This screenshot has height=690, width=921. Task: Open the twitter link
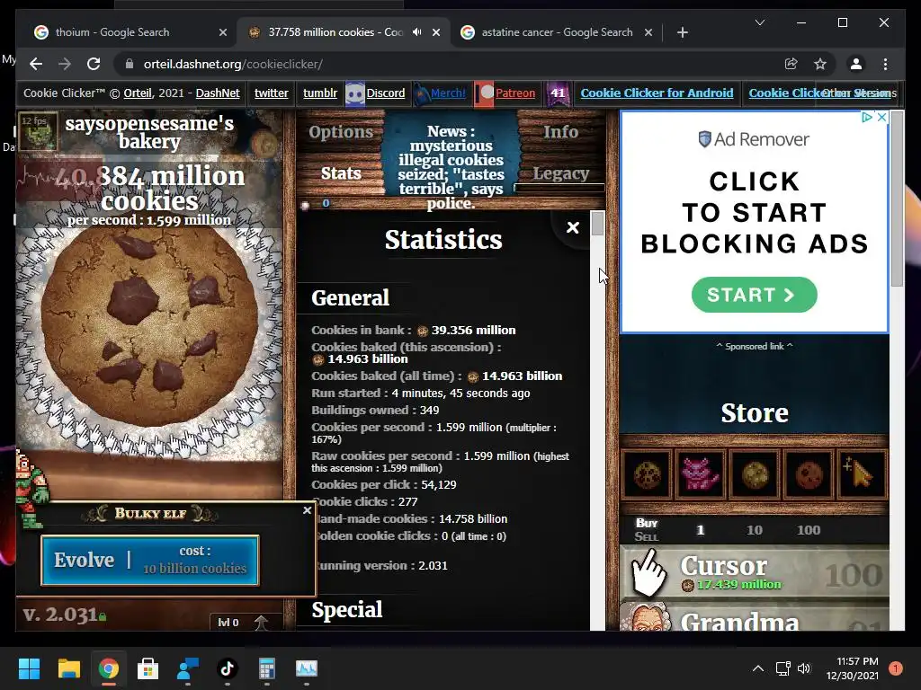coord(272,93)
